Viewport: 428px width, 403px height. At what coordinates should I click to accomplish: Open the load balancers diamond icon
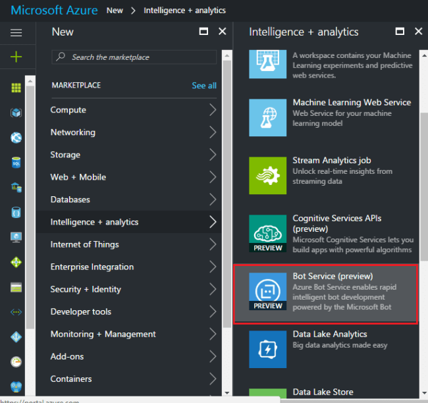(16, 262)
